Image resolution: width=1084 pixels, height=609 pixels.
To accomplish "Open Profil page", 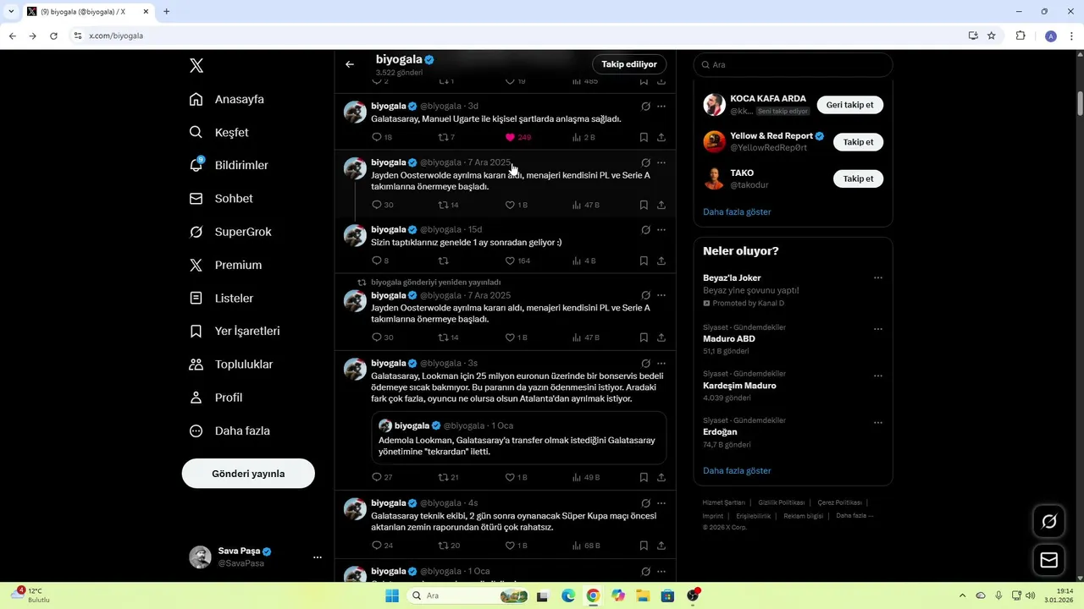I will (216, 398).
